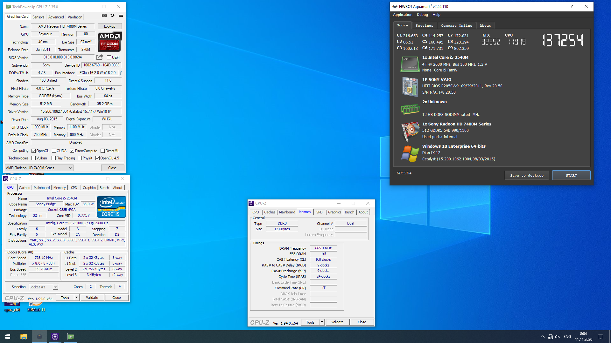Click the ENG language indicator
This screenshot has width=611, height=343.
[x=567, y=337]
